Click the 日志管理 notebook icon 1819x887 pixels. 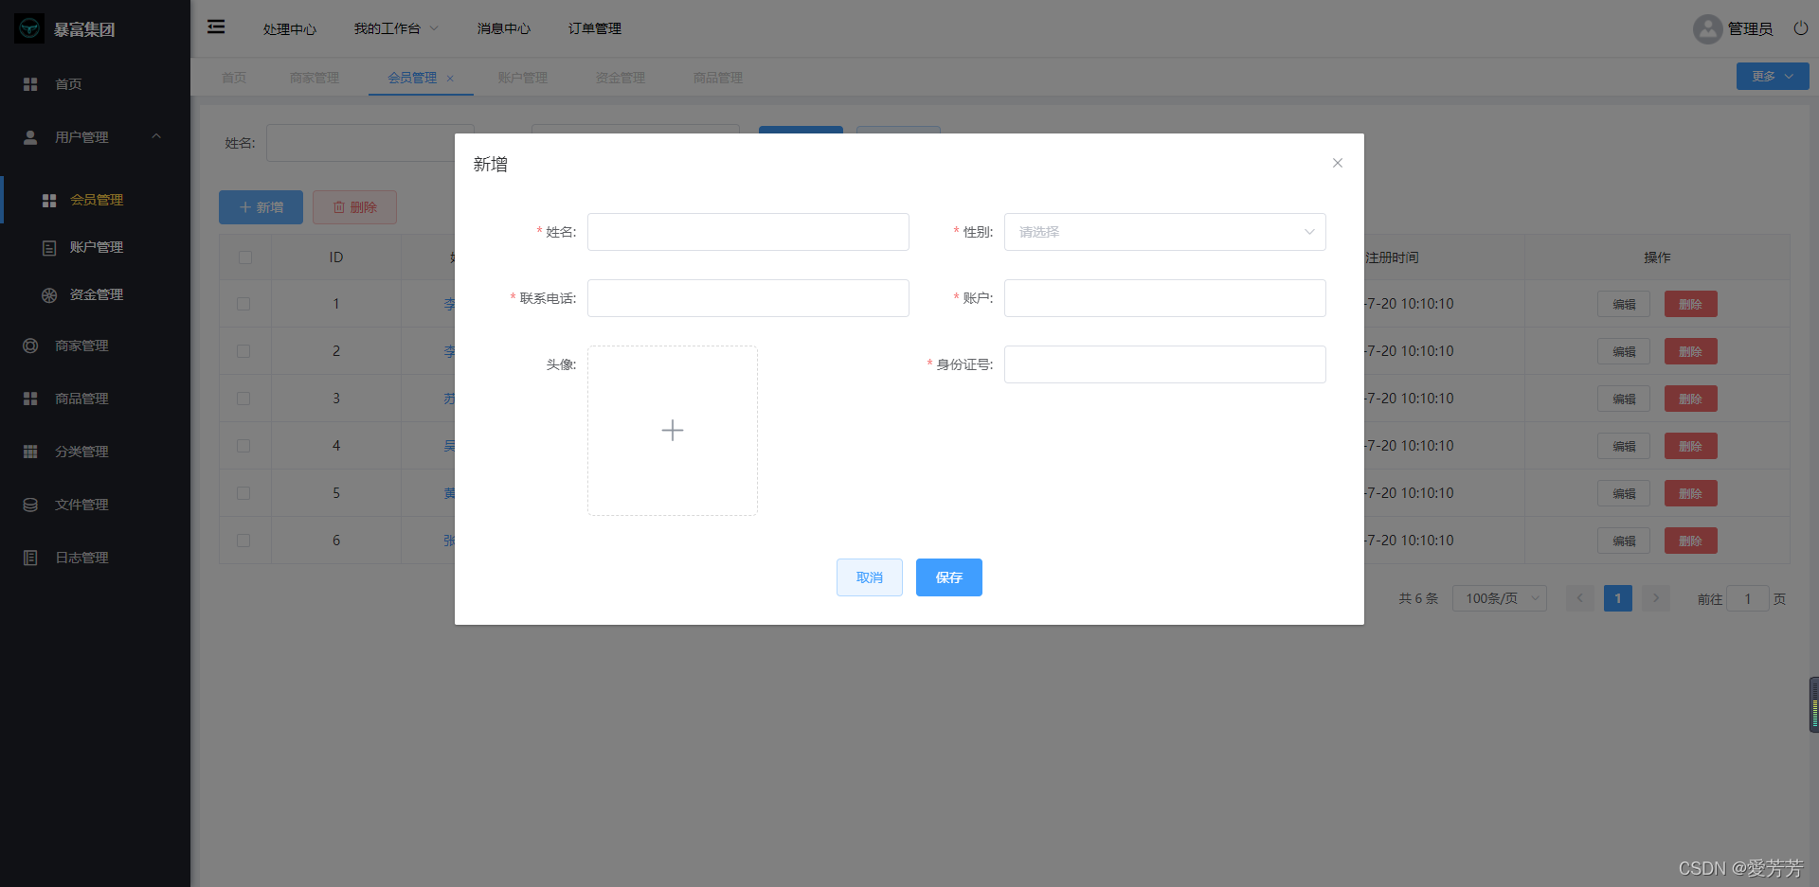[x=30, y=558]
